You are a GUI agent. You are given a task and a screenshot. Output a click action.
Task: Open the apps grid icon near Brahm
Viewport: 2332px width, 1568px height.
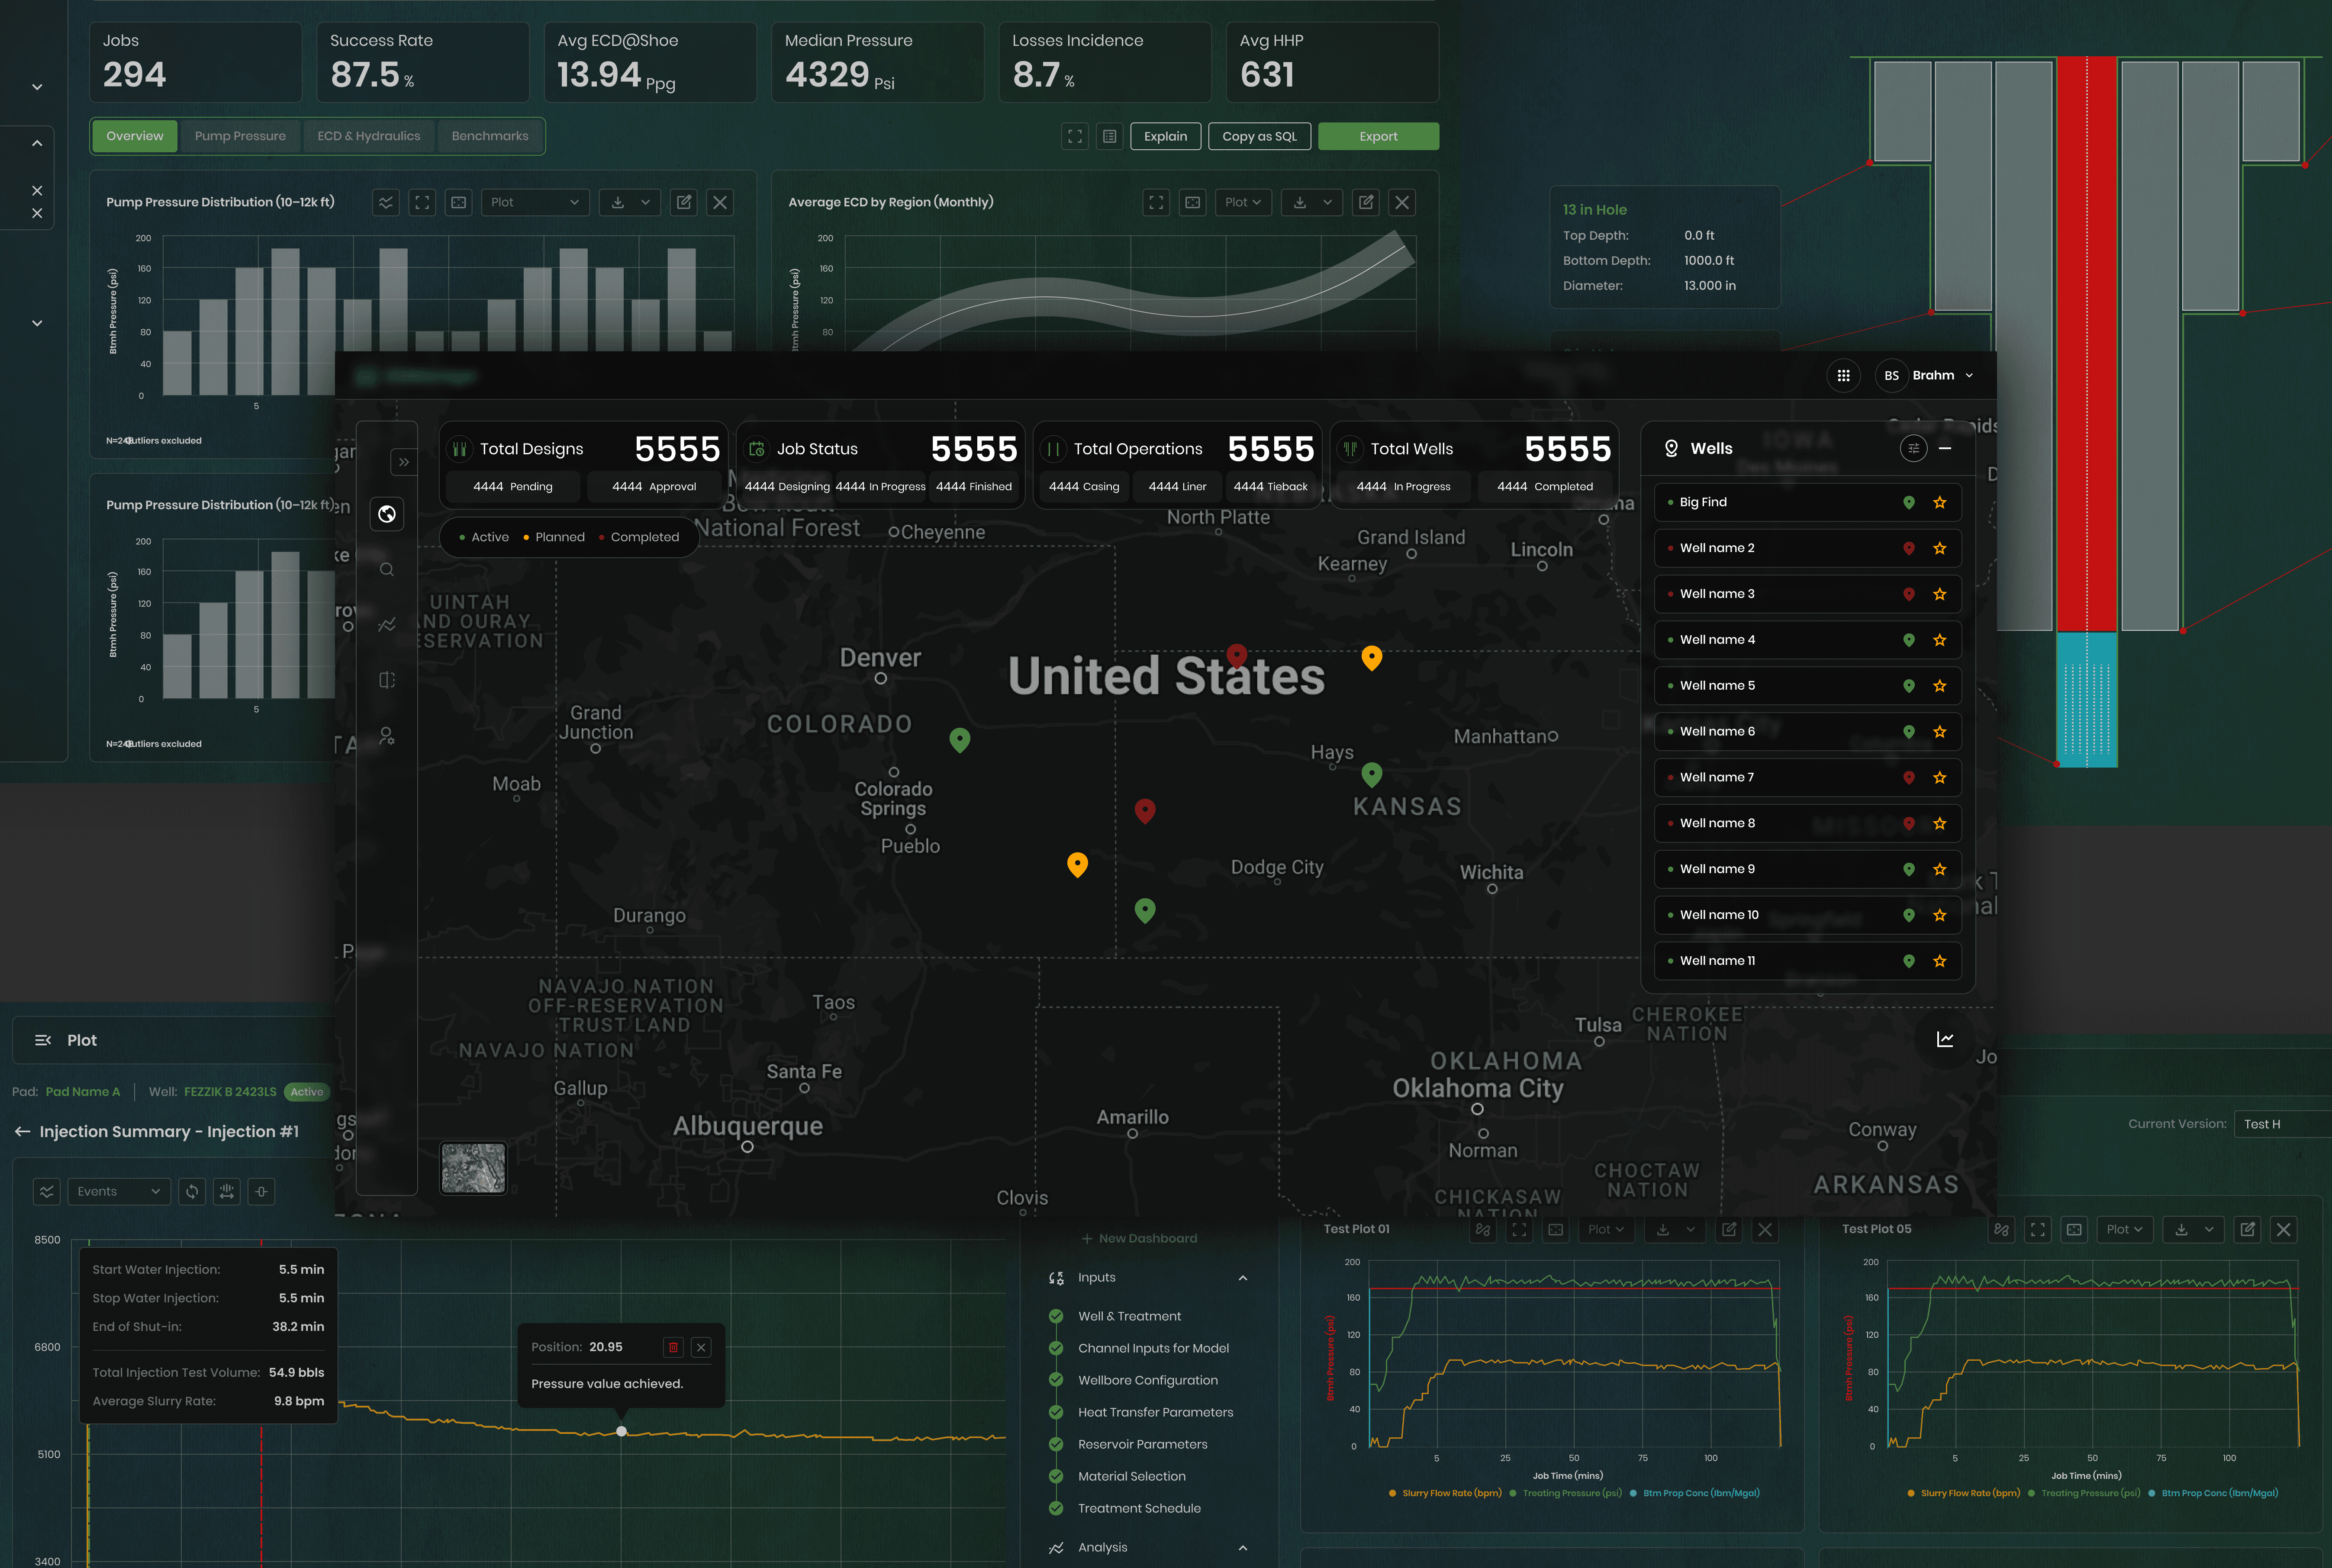click(1843, 376)
